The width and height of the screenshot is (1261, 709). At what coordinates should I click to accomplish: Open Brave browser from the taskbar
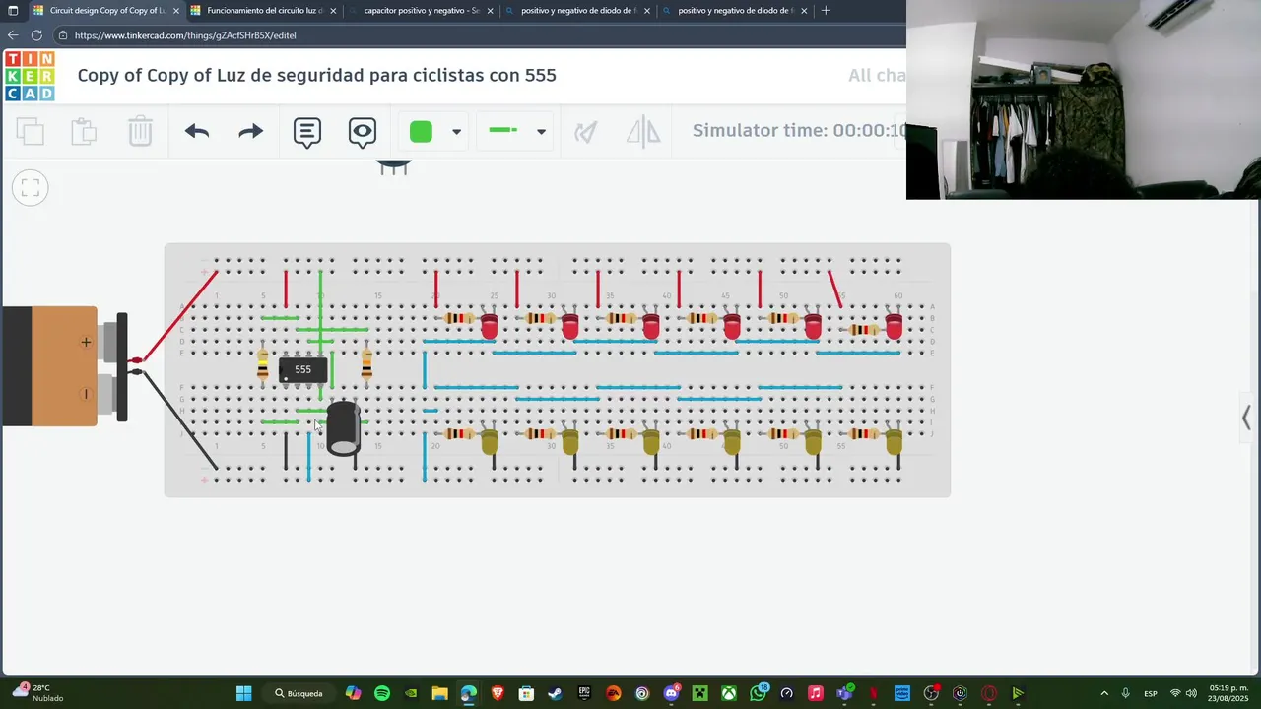pyautogui.click(x=498, y=693)
